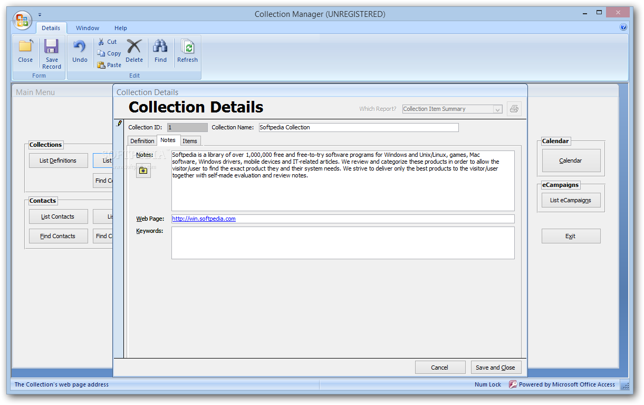Print the selected report via printer icon

click(x=514, y=109)
